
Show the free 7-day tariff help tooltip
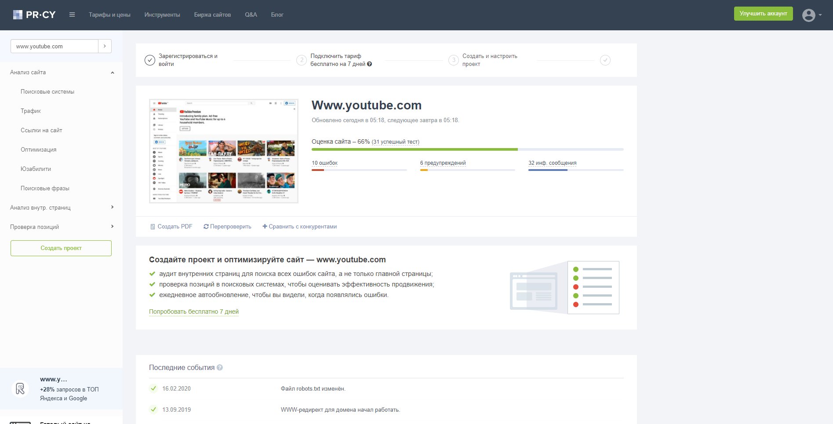click(x=370, y=64)
